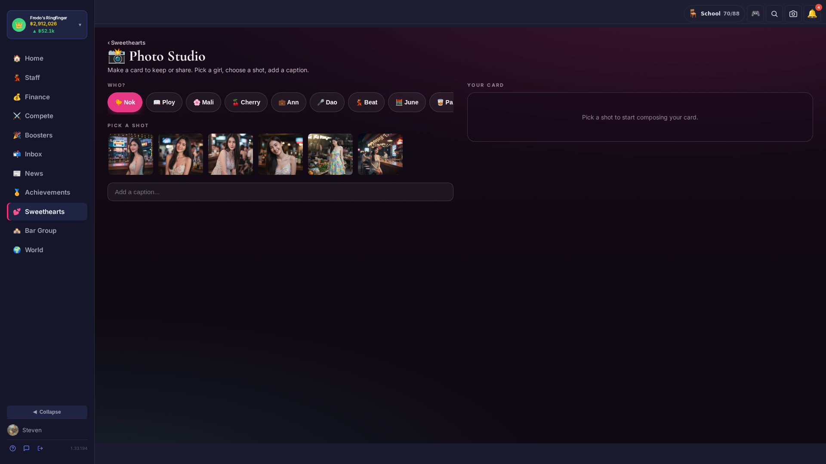Viewport: 826px width, 464px height.
Task: Open Achievements in sidebar
Action: pos(47,192)
